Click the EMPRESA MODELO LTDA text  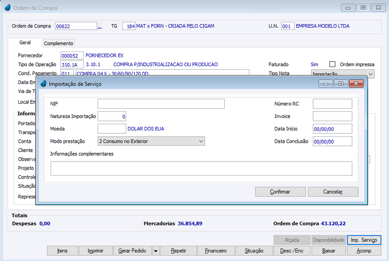[322, 26]
